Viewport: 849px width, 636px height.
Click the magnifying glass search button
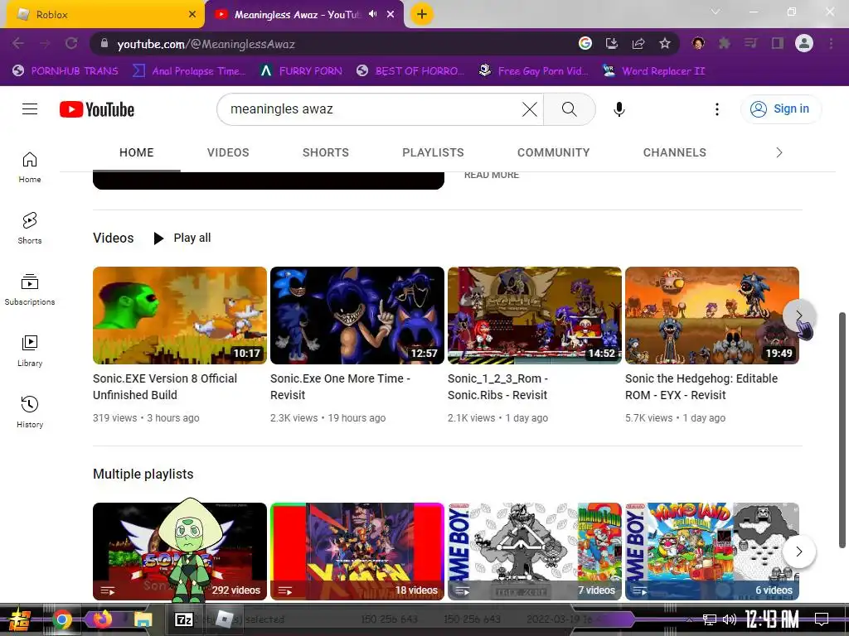[569, 109]
